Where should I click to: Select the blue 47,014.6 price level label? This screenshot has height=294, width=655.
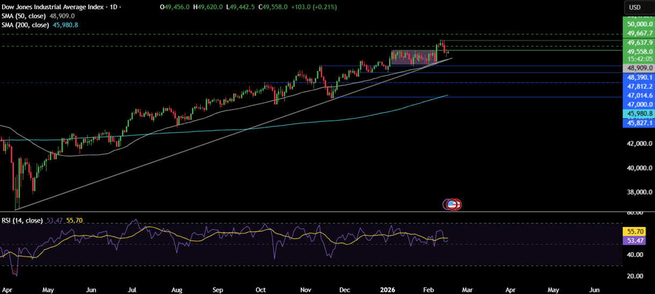coord(638,95)
